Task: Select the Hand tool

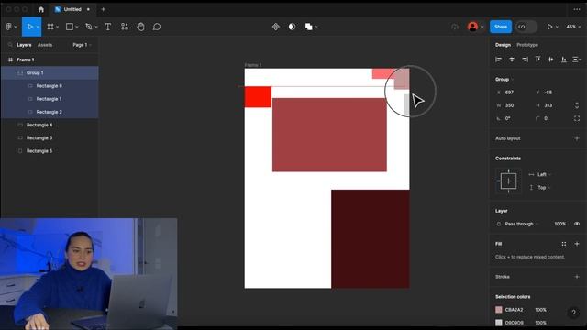Action: [x=140, y=27]
